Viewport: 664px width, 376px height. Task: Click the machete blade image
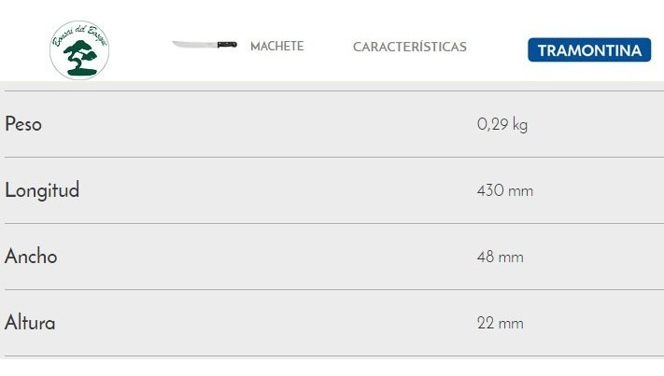[x=194, y=45]
